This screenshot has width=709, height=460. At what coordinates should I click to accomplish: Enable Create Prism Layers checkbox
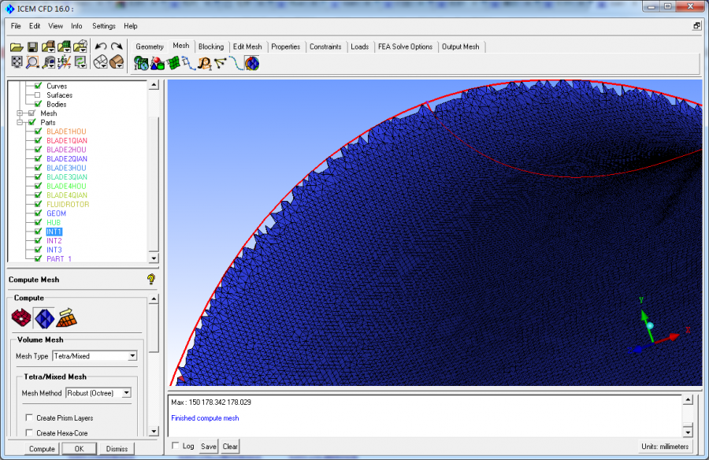click(x=29, y=418)
